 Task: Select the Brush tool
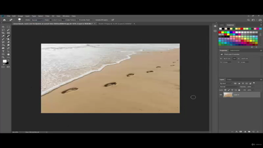(3, 39)
